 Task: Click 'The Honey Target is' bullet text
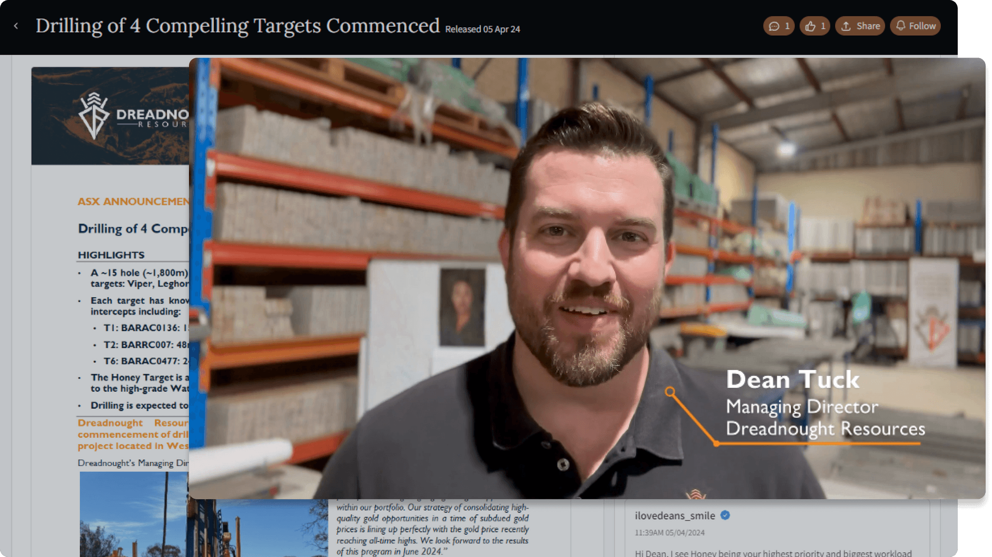[139, 377]
